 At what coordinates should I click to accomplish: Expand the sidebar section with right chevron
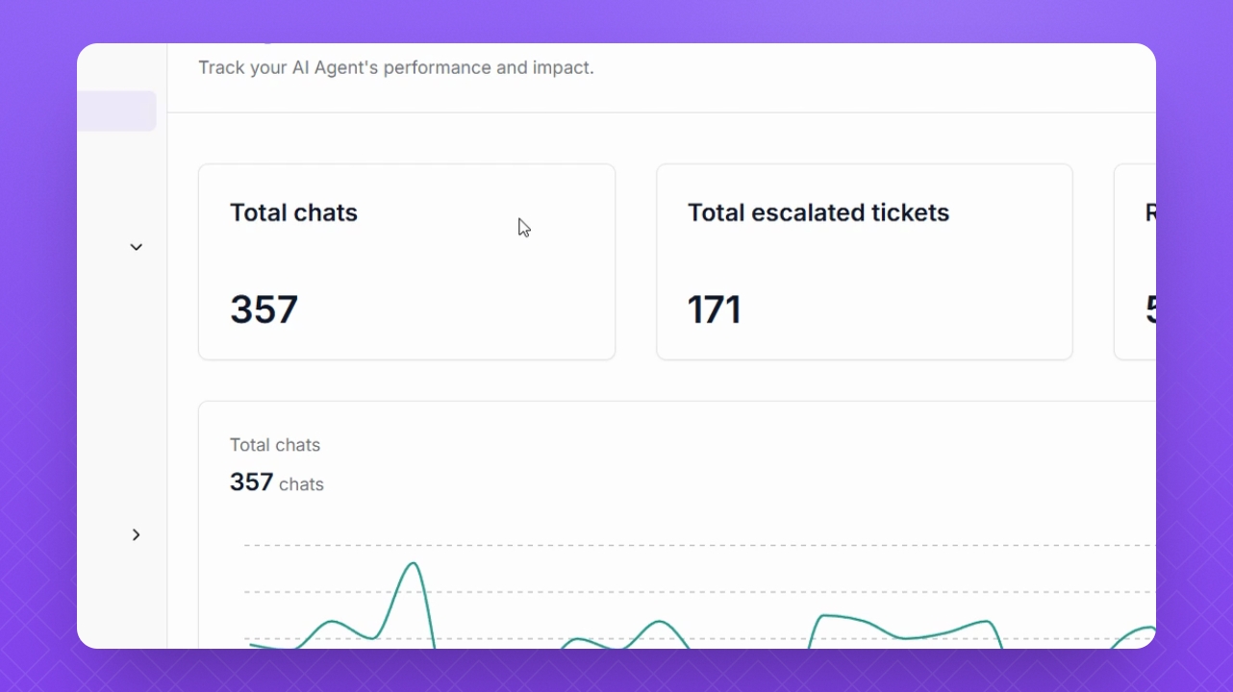(x=137, y=534)
